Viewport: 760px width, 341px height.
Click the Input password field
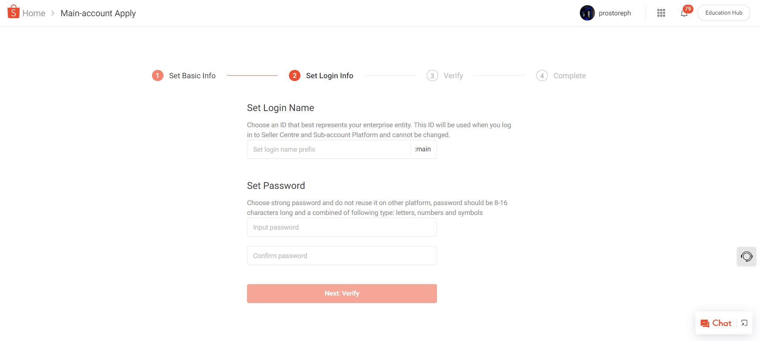point(341,227)
